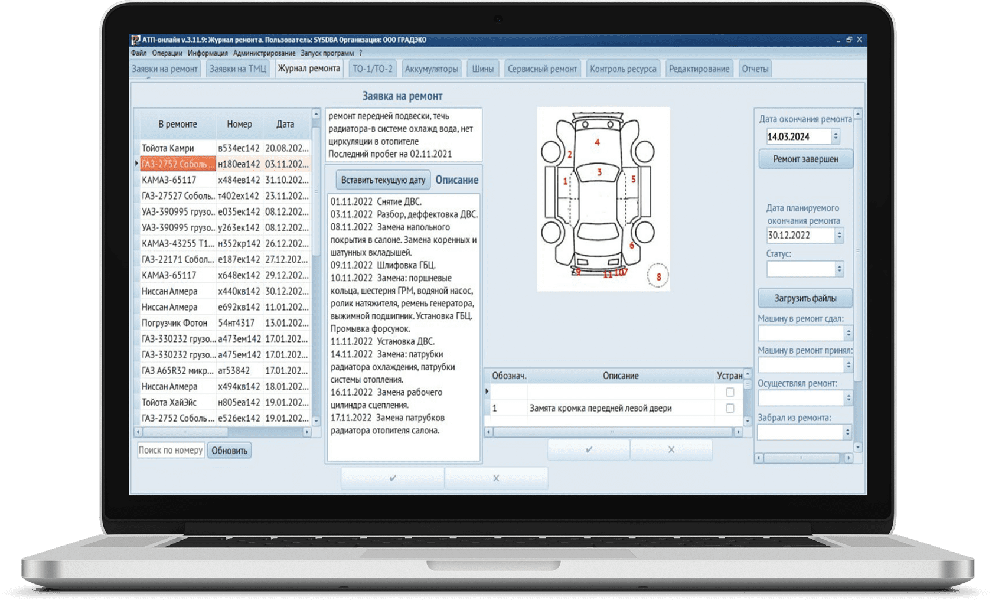The height and width of the screenshot is (600, 992).
Task: Click the 'Ремонт завершен' button
Action: coord(805,159)
